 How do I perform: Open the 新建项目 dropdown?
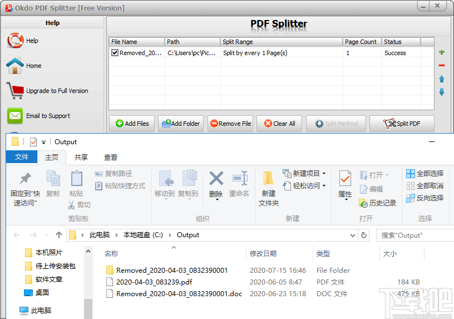click(304, 174)
